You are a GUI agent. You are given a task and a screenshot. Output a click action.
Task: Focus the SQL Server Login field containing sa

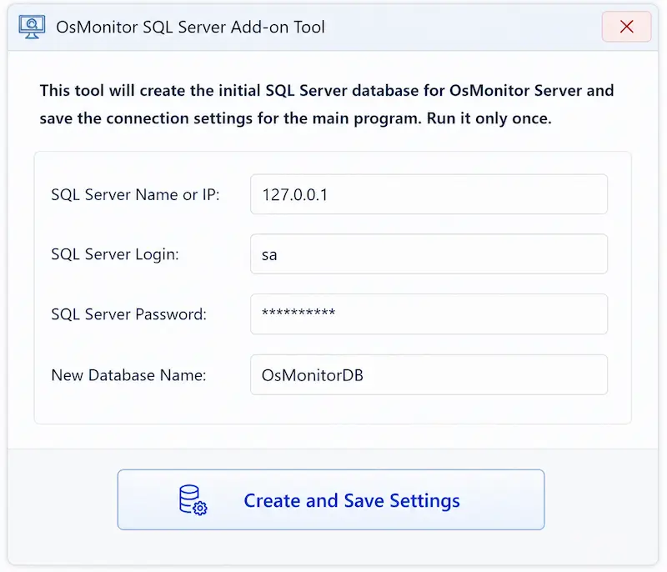click(429, 253)
